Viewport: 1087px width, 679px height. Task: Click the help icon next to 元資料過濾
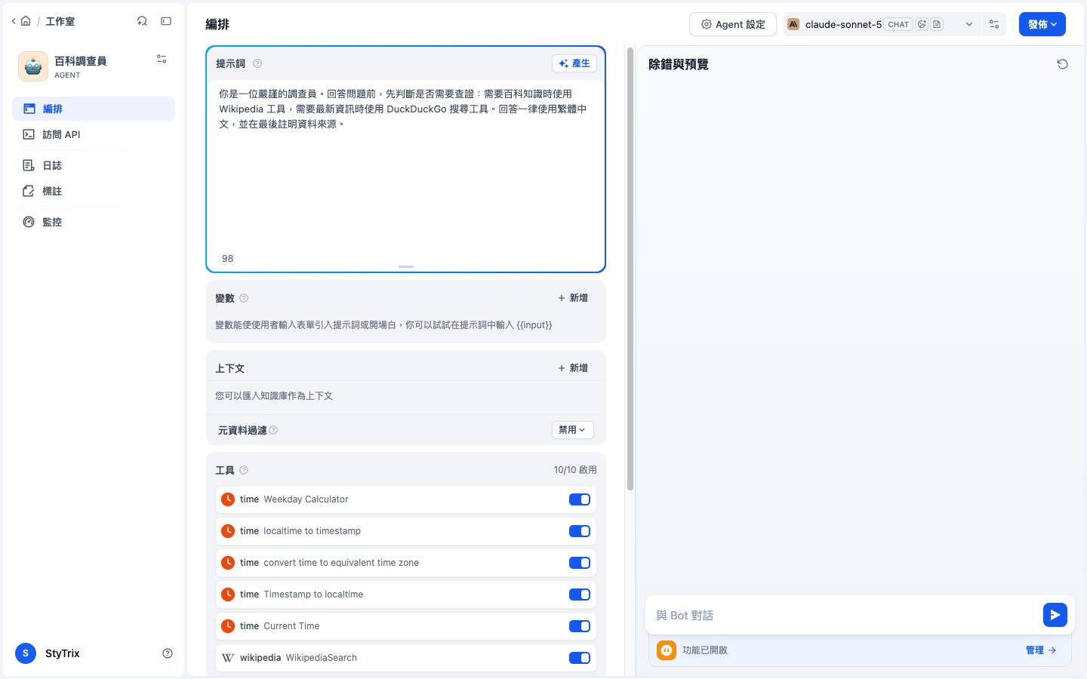(x=273, y=430)
